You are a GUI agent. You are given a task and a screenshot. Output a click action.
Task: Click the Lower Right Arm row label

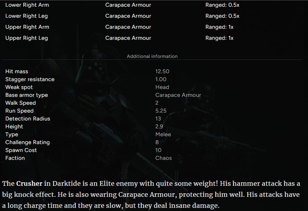27,5
